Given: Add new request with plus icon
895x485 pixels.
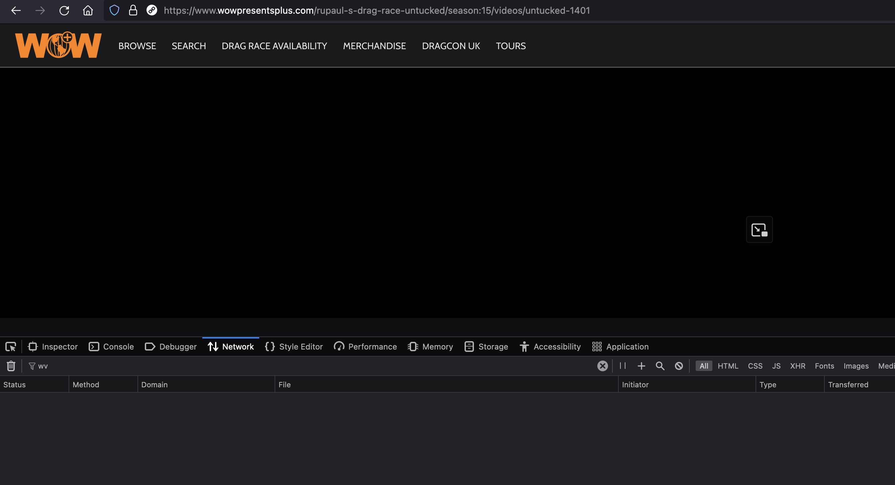Looking at the screenshot, I should [x=641, y=366].
